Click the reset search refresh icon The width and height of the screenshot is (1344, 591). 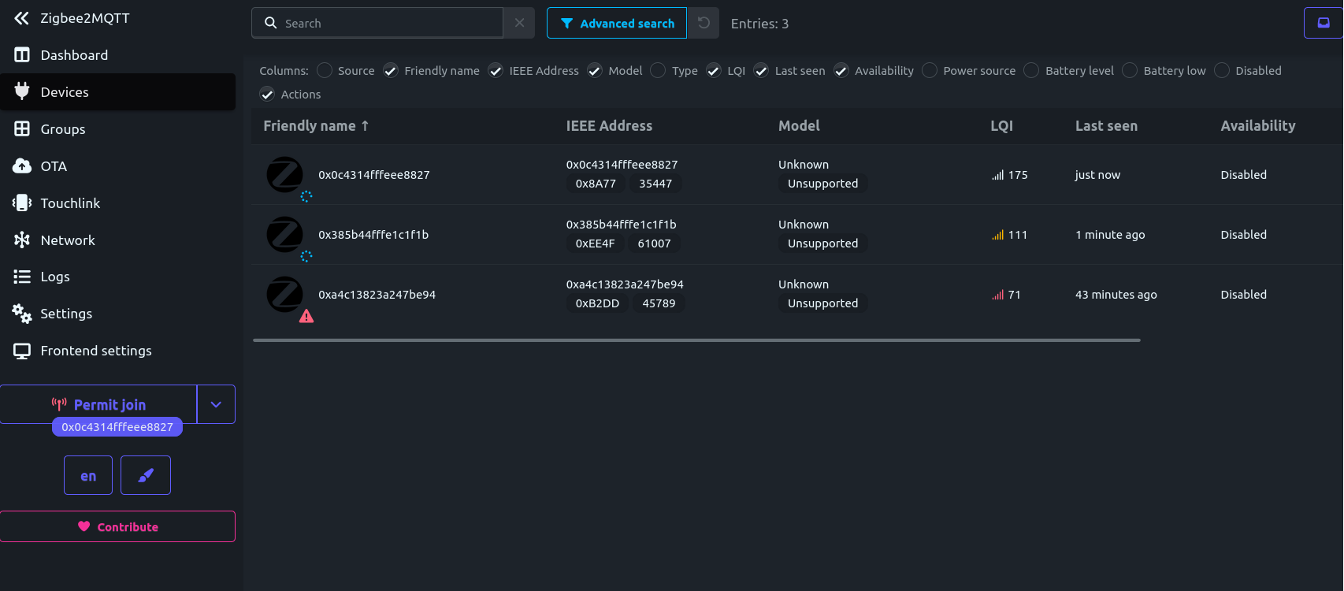[x=704, y=23]
